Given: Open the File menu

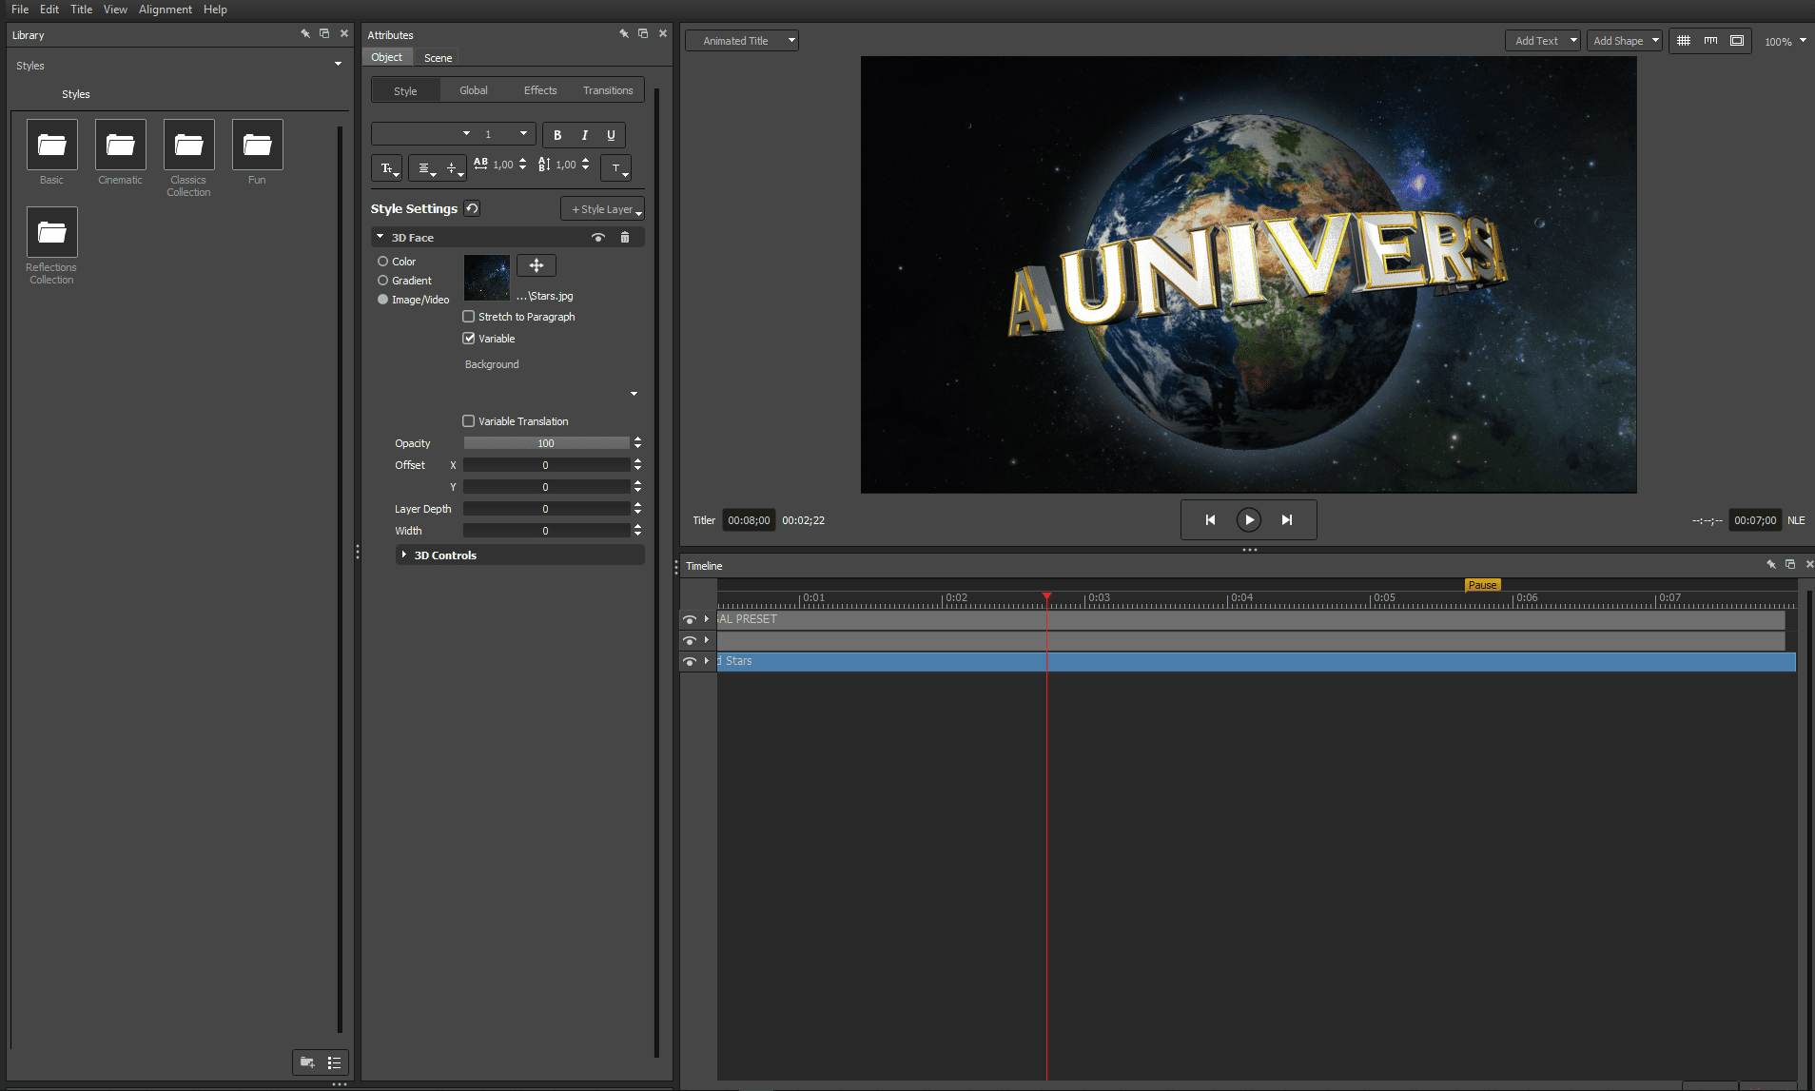Looking at the screenshot, I should (20, 10).
